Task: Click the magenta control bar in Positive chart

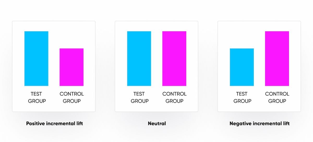Action: [71, 67]
